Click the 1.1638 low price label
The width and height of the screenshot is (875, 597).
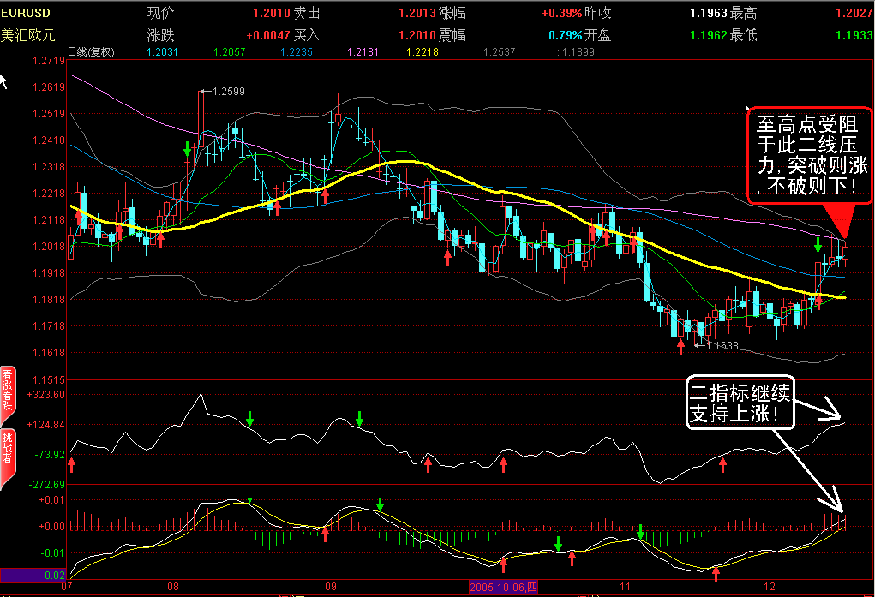click(722, 345)
